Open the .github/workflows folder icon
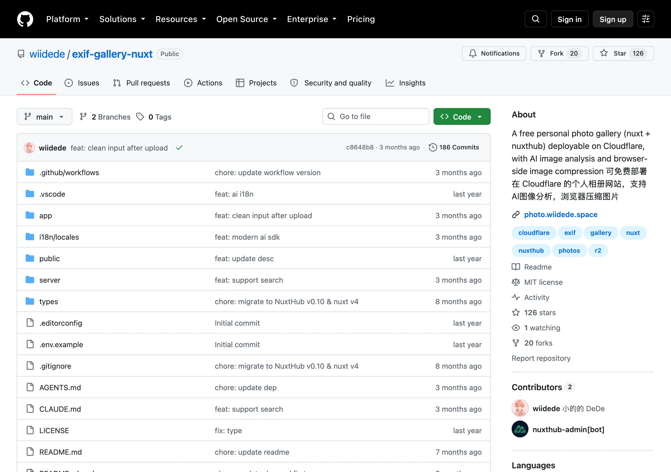This screenshot has height=472, width=671. click(30, 172)
